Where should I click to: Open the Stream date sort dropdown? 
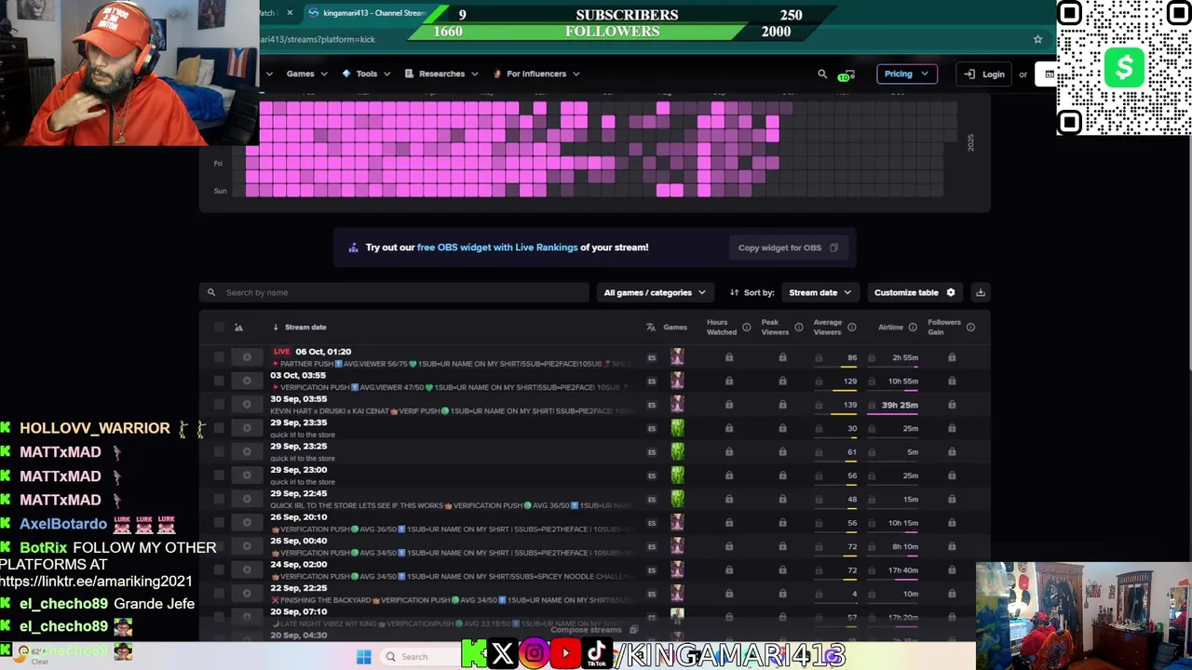pos(819,292)
